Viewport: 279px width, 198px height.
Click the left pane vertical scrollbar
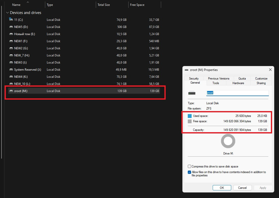pyautogui.click(x=2, y=82)
